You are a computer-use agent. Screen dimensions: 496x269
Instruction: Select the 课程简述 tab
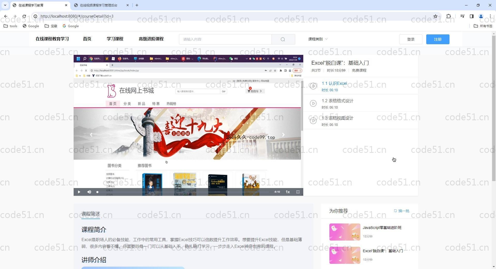point(91,214)
